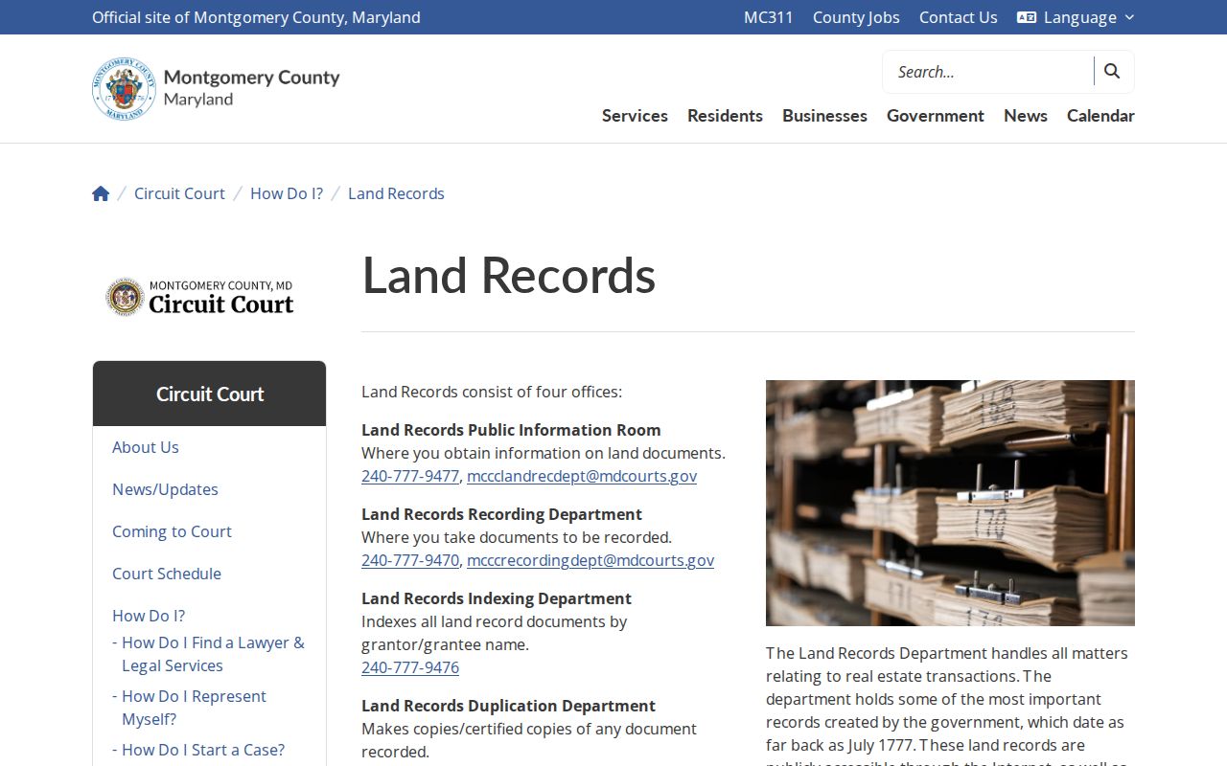Click the Land Records breadcrumb
Image resolution: width=1227 pixels, height=766 pixels.
click(396, 193)
